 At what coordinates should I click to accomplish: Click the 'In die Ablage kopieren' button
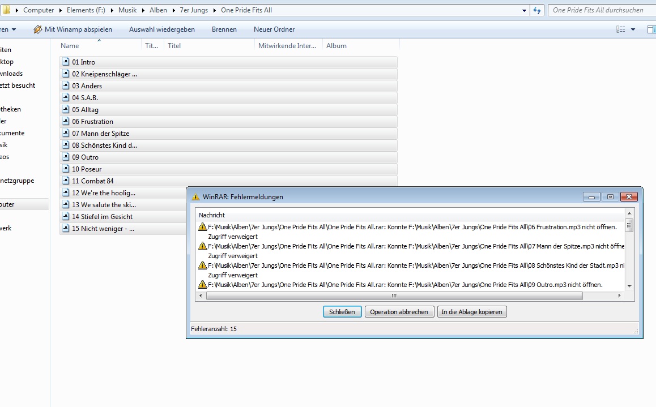472,312
